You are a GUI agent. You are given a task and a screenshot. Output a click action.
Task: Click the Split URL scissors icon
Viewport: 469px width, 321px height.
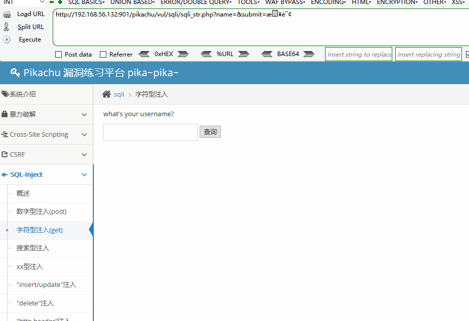pos(7,27)
